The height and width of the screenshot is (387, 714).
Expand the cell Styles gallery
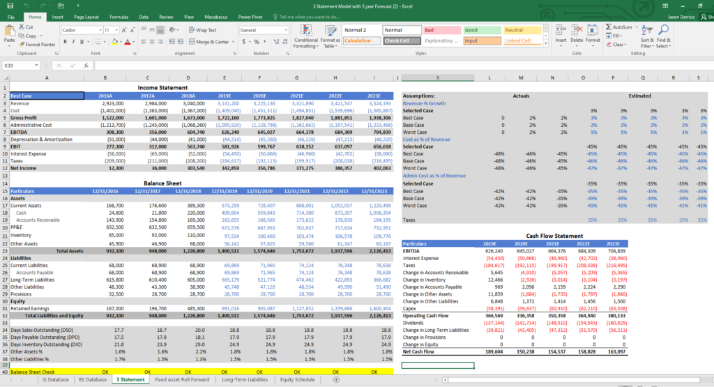tap(547, 43)
